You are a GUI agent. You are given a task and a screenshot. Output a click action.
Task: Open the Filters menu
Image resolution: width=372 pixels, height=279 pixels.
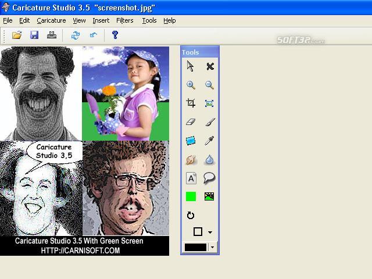pyautogui.click(x=124, y=21)
